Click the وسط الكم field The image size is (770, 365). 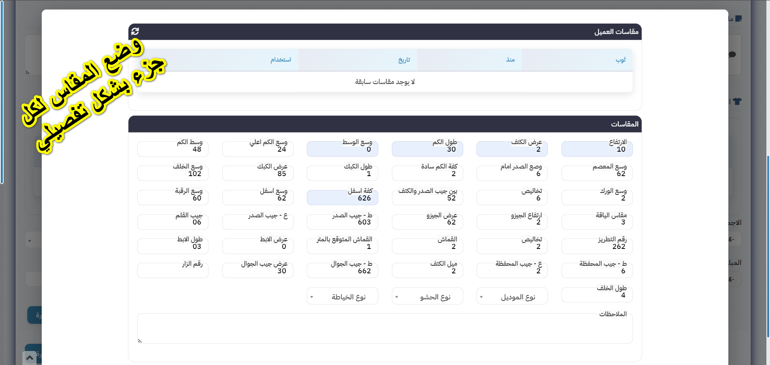[173, 149]
